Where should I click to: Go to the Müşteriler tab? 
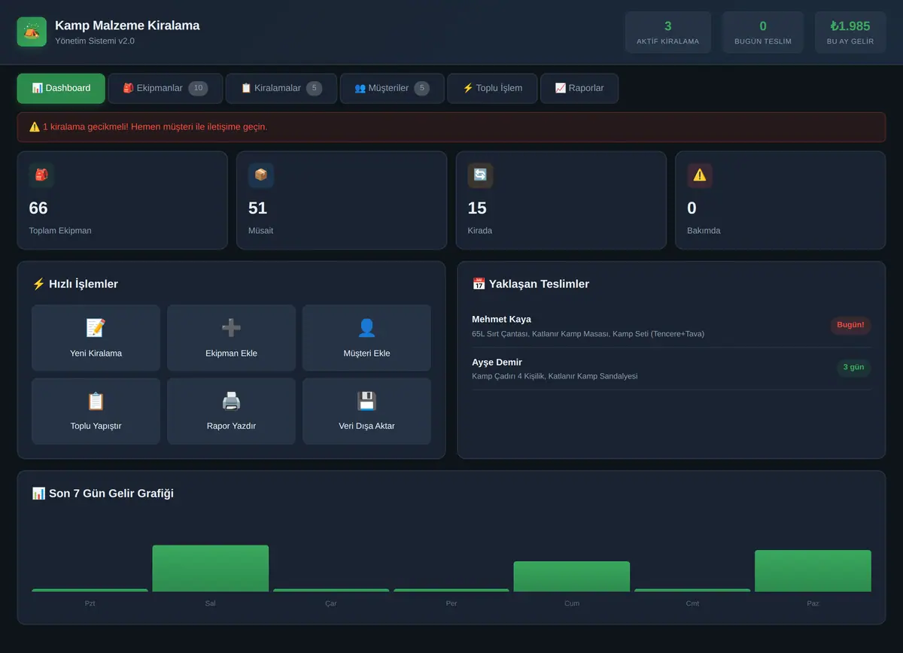[x=392, y=88]
